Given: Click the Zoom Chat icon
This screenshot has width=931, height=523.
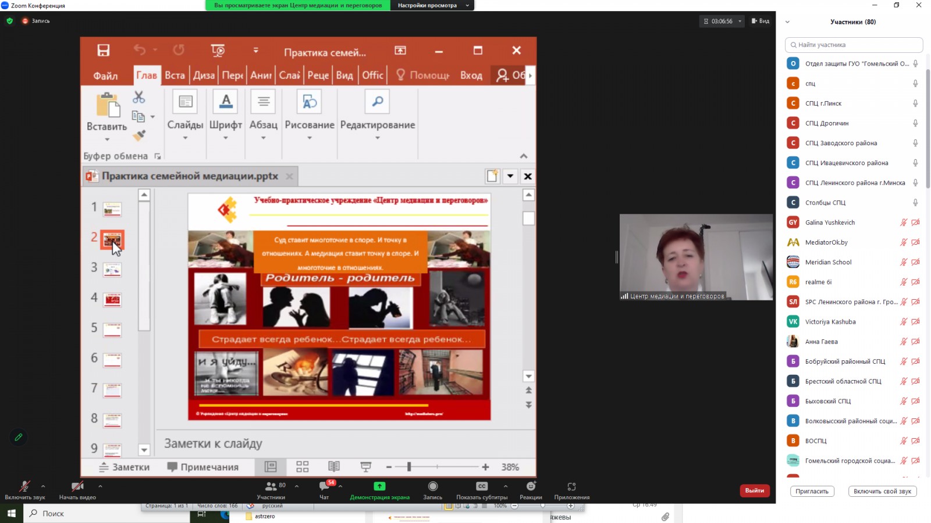Looking at the screenshot, I should point(324,486).
